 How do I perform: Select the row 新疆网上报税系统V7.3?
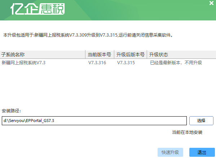108,63
